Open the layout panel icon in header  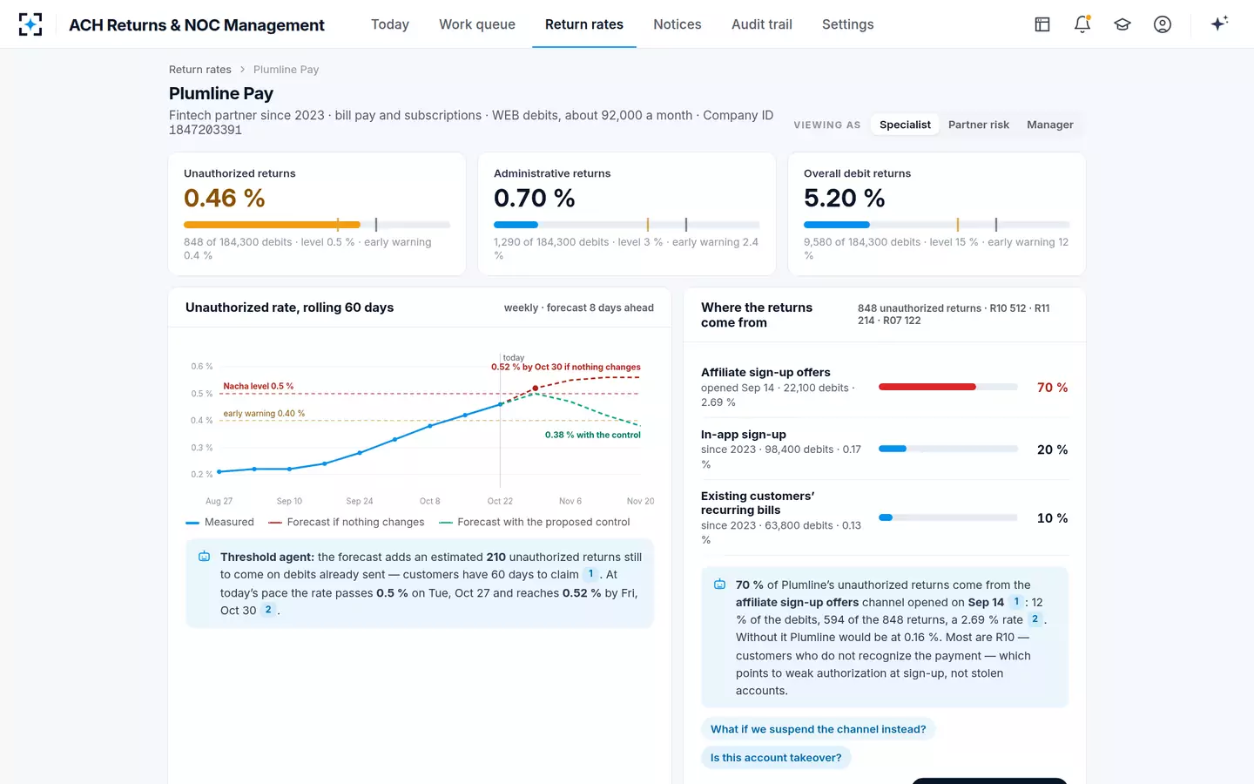pyautogui.click(x=1042, y=24)
